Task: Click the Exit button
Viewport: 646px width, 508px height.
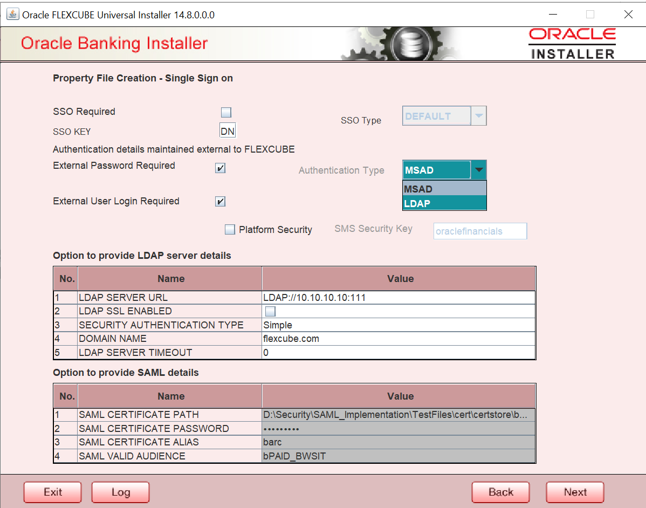Action: click(53, 492)
